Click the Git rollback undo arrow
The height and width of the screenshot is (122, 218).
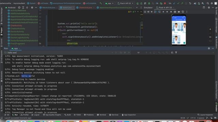coord(190,3)
